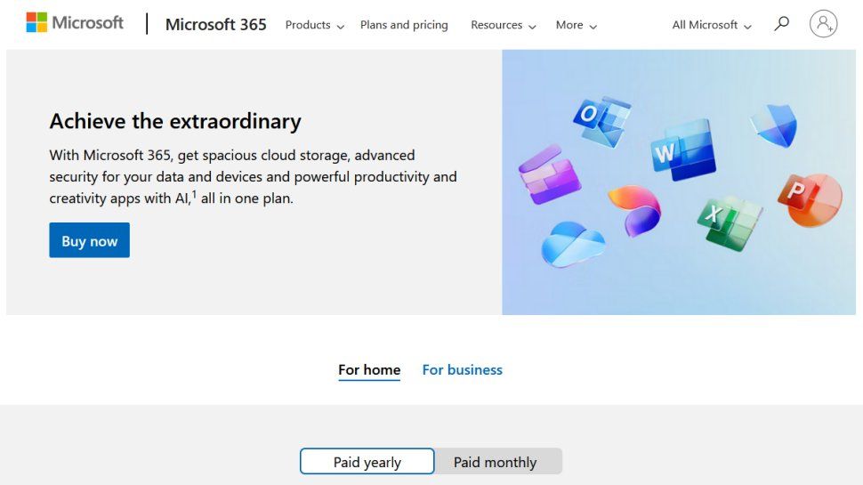Viewport: 863px width, 485px height.
Task: Click the Outlook app icon
Action: tap(601, 120)
